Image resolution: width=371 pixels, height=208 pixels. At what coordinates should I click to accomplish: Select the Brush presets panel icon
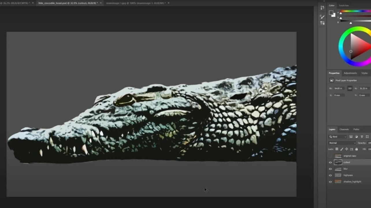[322, 16]
